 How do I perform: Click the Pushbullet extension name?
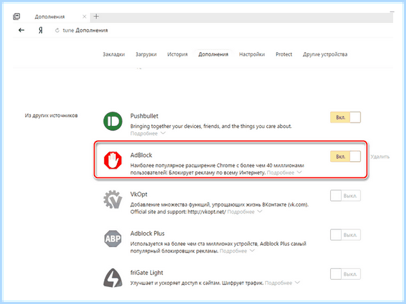click(x=144, y=116)
